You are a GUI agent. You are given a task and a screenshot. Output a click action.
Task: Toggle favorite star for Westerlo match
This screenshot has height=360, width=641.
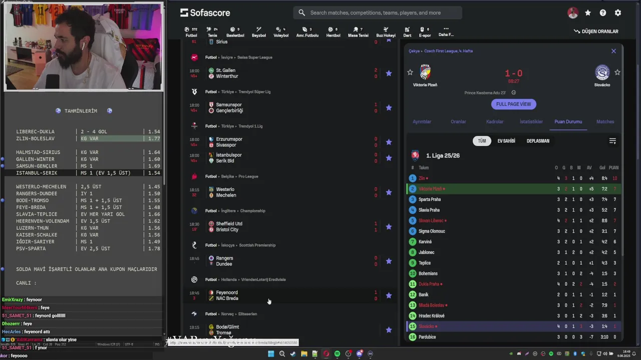coord(389,192)
